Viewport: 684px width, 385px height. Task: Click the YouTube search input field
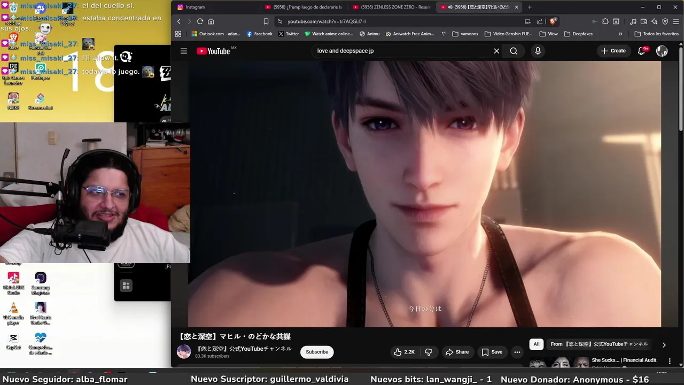click(x=401, y=51)
